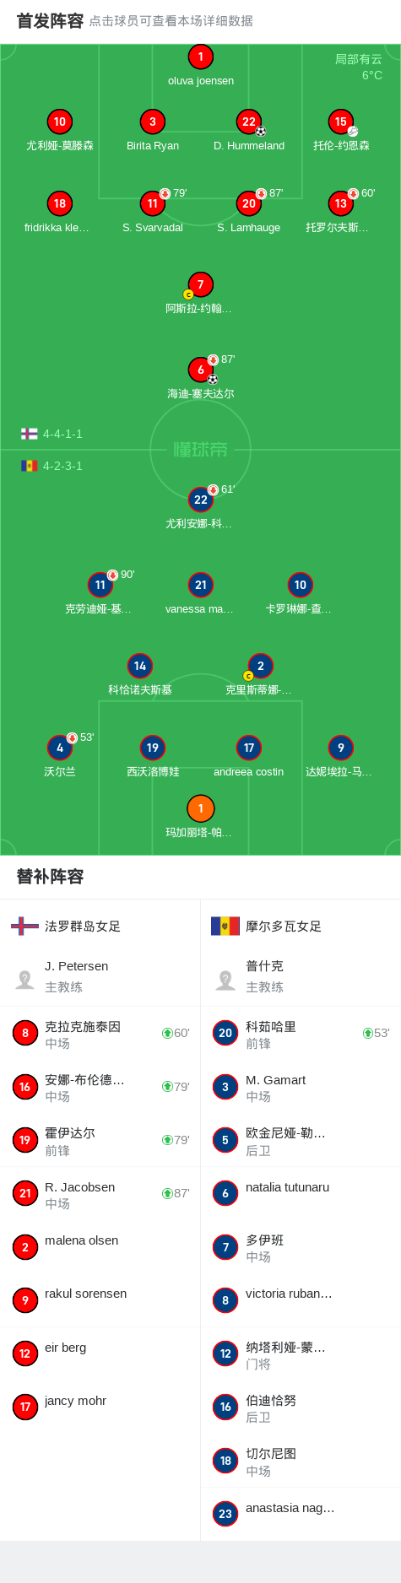Open substitute R. Jacobsen's row
The image size is (401, 1583).
click(100, 1193)
